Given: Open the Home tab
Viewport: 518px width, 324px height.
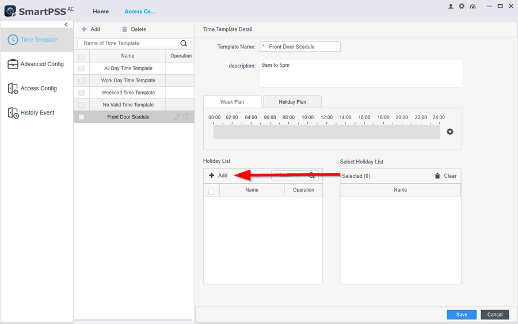Looking at the screenshot, I should pos(101,12).
